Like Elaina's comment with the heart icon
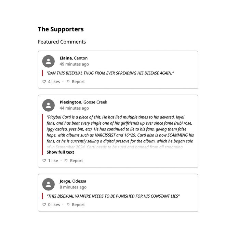 click(x=44, y=82)
